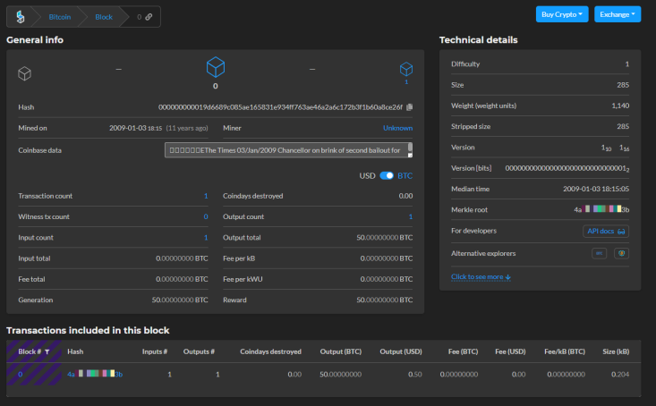Copy the block hash with clipboard icon
Screen dimensions: 656x406
(410, 107)
